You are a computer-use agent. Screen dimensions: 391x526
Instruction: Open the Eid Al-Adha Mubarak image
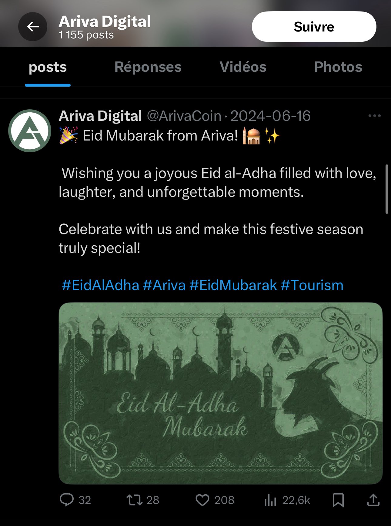pos(220,393)
